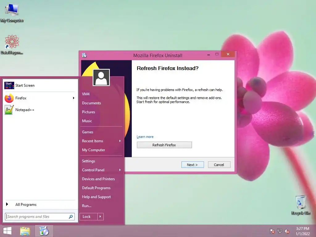Click the search magnifier icon

pyautogui.click(x=71, y=217)
